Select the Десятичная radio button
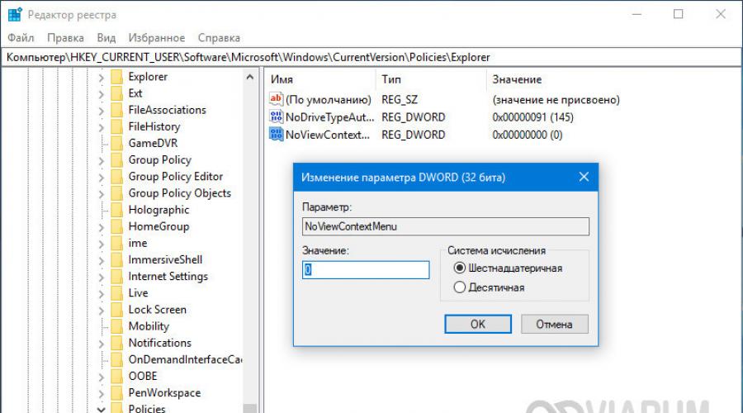This screenshot has height=413, width=743. pos(460,287)
